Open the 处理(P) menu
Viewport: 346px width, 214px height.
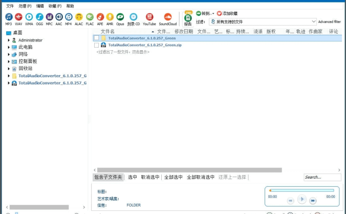25,6
